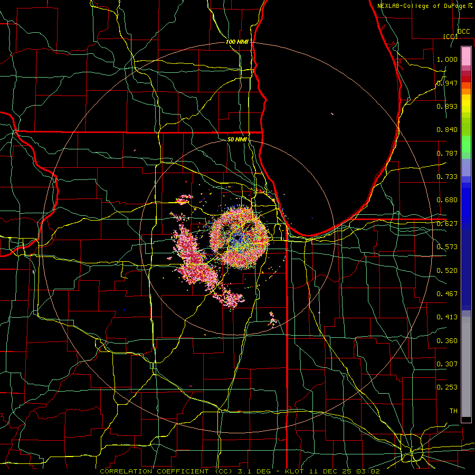Click the 03:02 timestamp in the caption
This screenshot has width=475, height=475.
[x=368, y=471]
